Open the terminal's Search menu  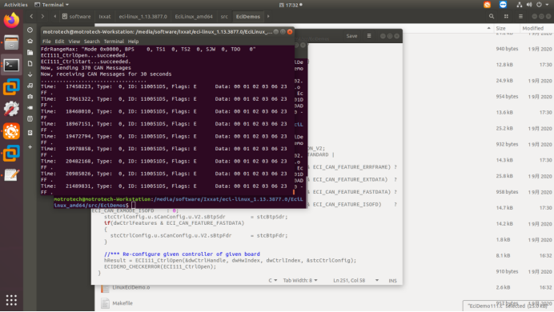coord(92,42)
